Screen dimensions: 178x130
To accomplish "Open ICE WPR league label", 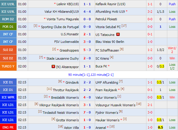I will 8,97.
